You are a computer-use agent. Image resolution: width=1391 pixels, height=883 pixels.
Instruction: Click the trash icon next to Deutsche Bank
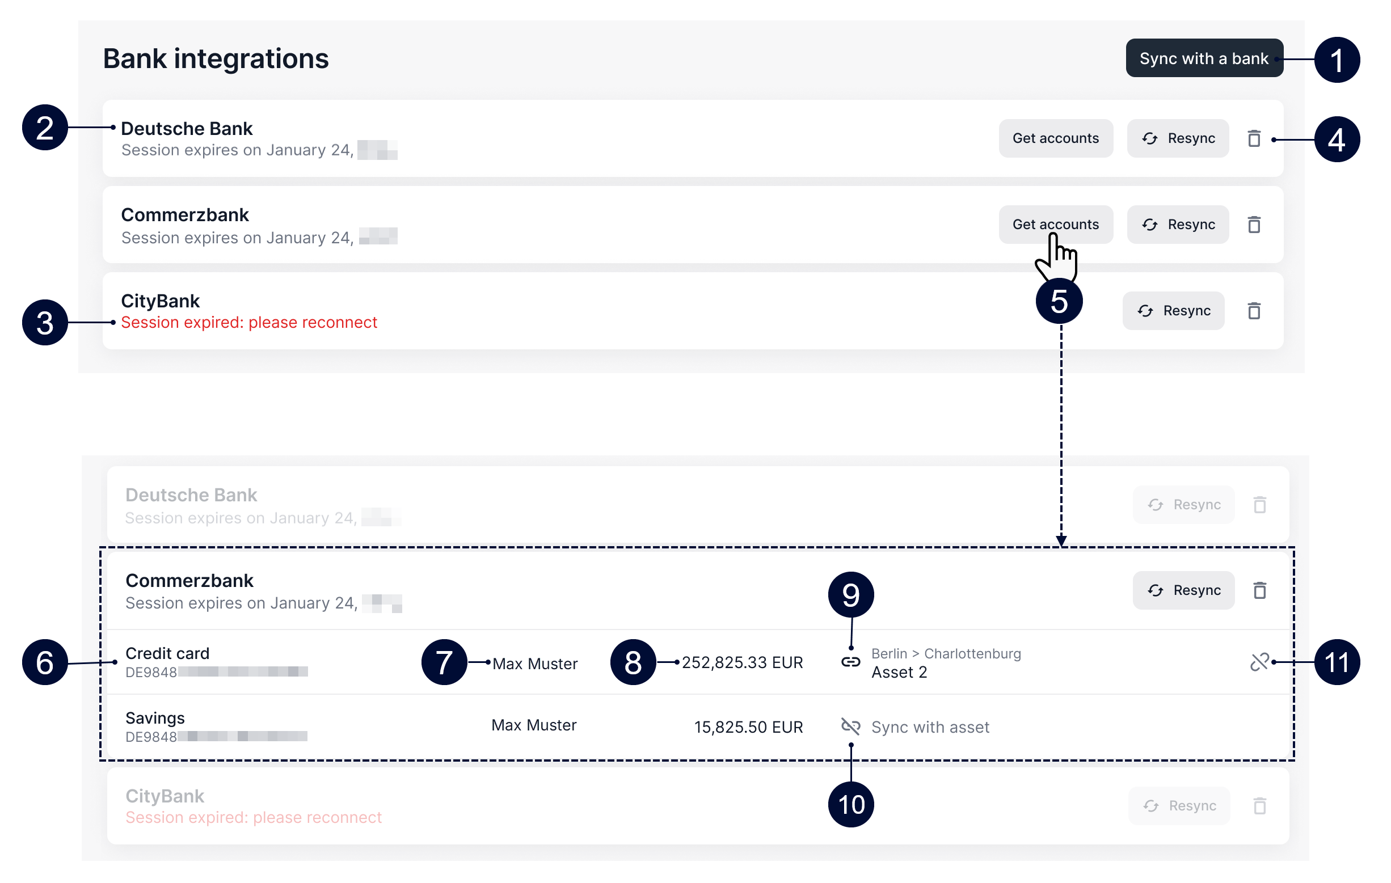[x=1254, y=138]
